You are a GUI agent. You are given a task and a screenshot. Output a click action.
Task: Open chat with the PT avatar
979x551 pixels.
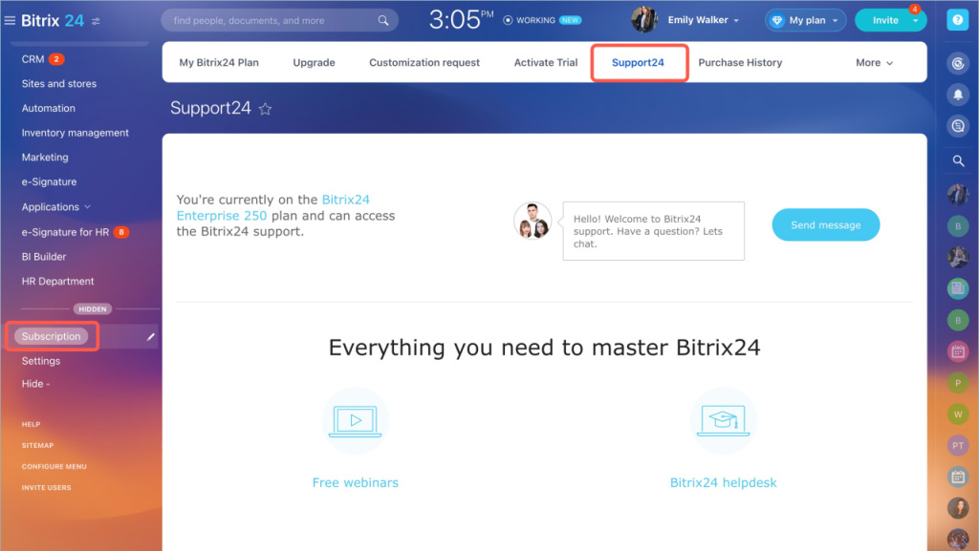pyautogui.click(x=958, y=446)
